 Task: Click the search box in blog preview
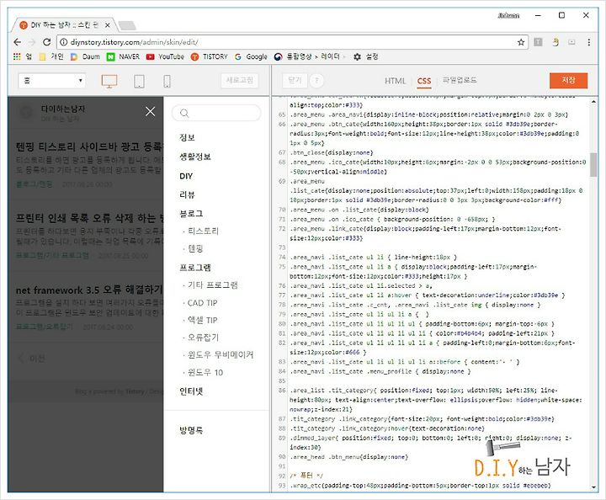pos(216,113)
